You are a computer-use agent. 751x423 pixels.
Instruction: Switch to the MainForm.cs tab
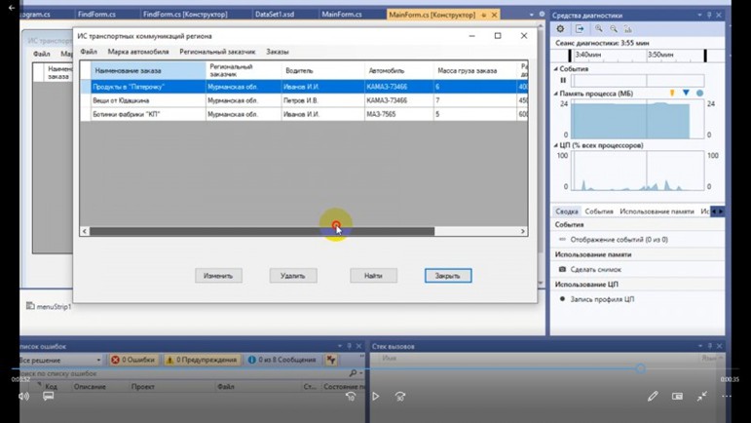[342, 15]
